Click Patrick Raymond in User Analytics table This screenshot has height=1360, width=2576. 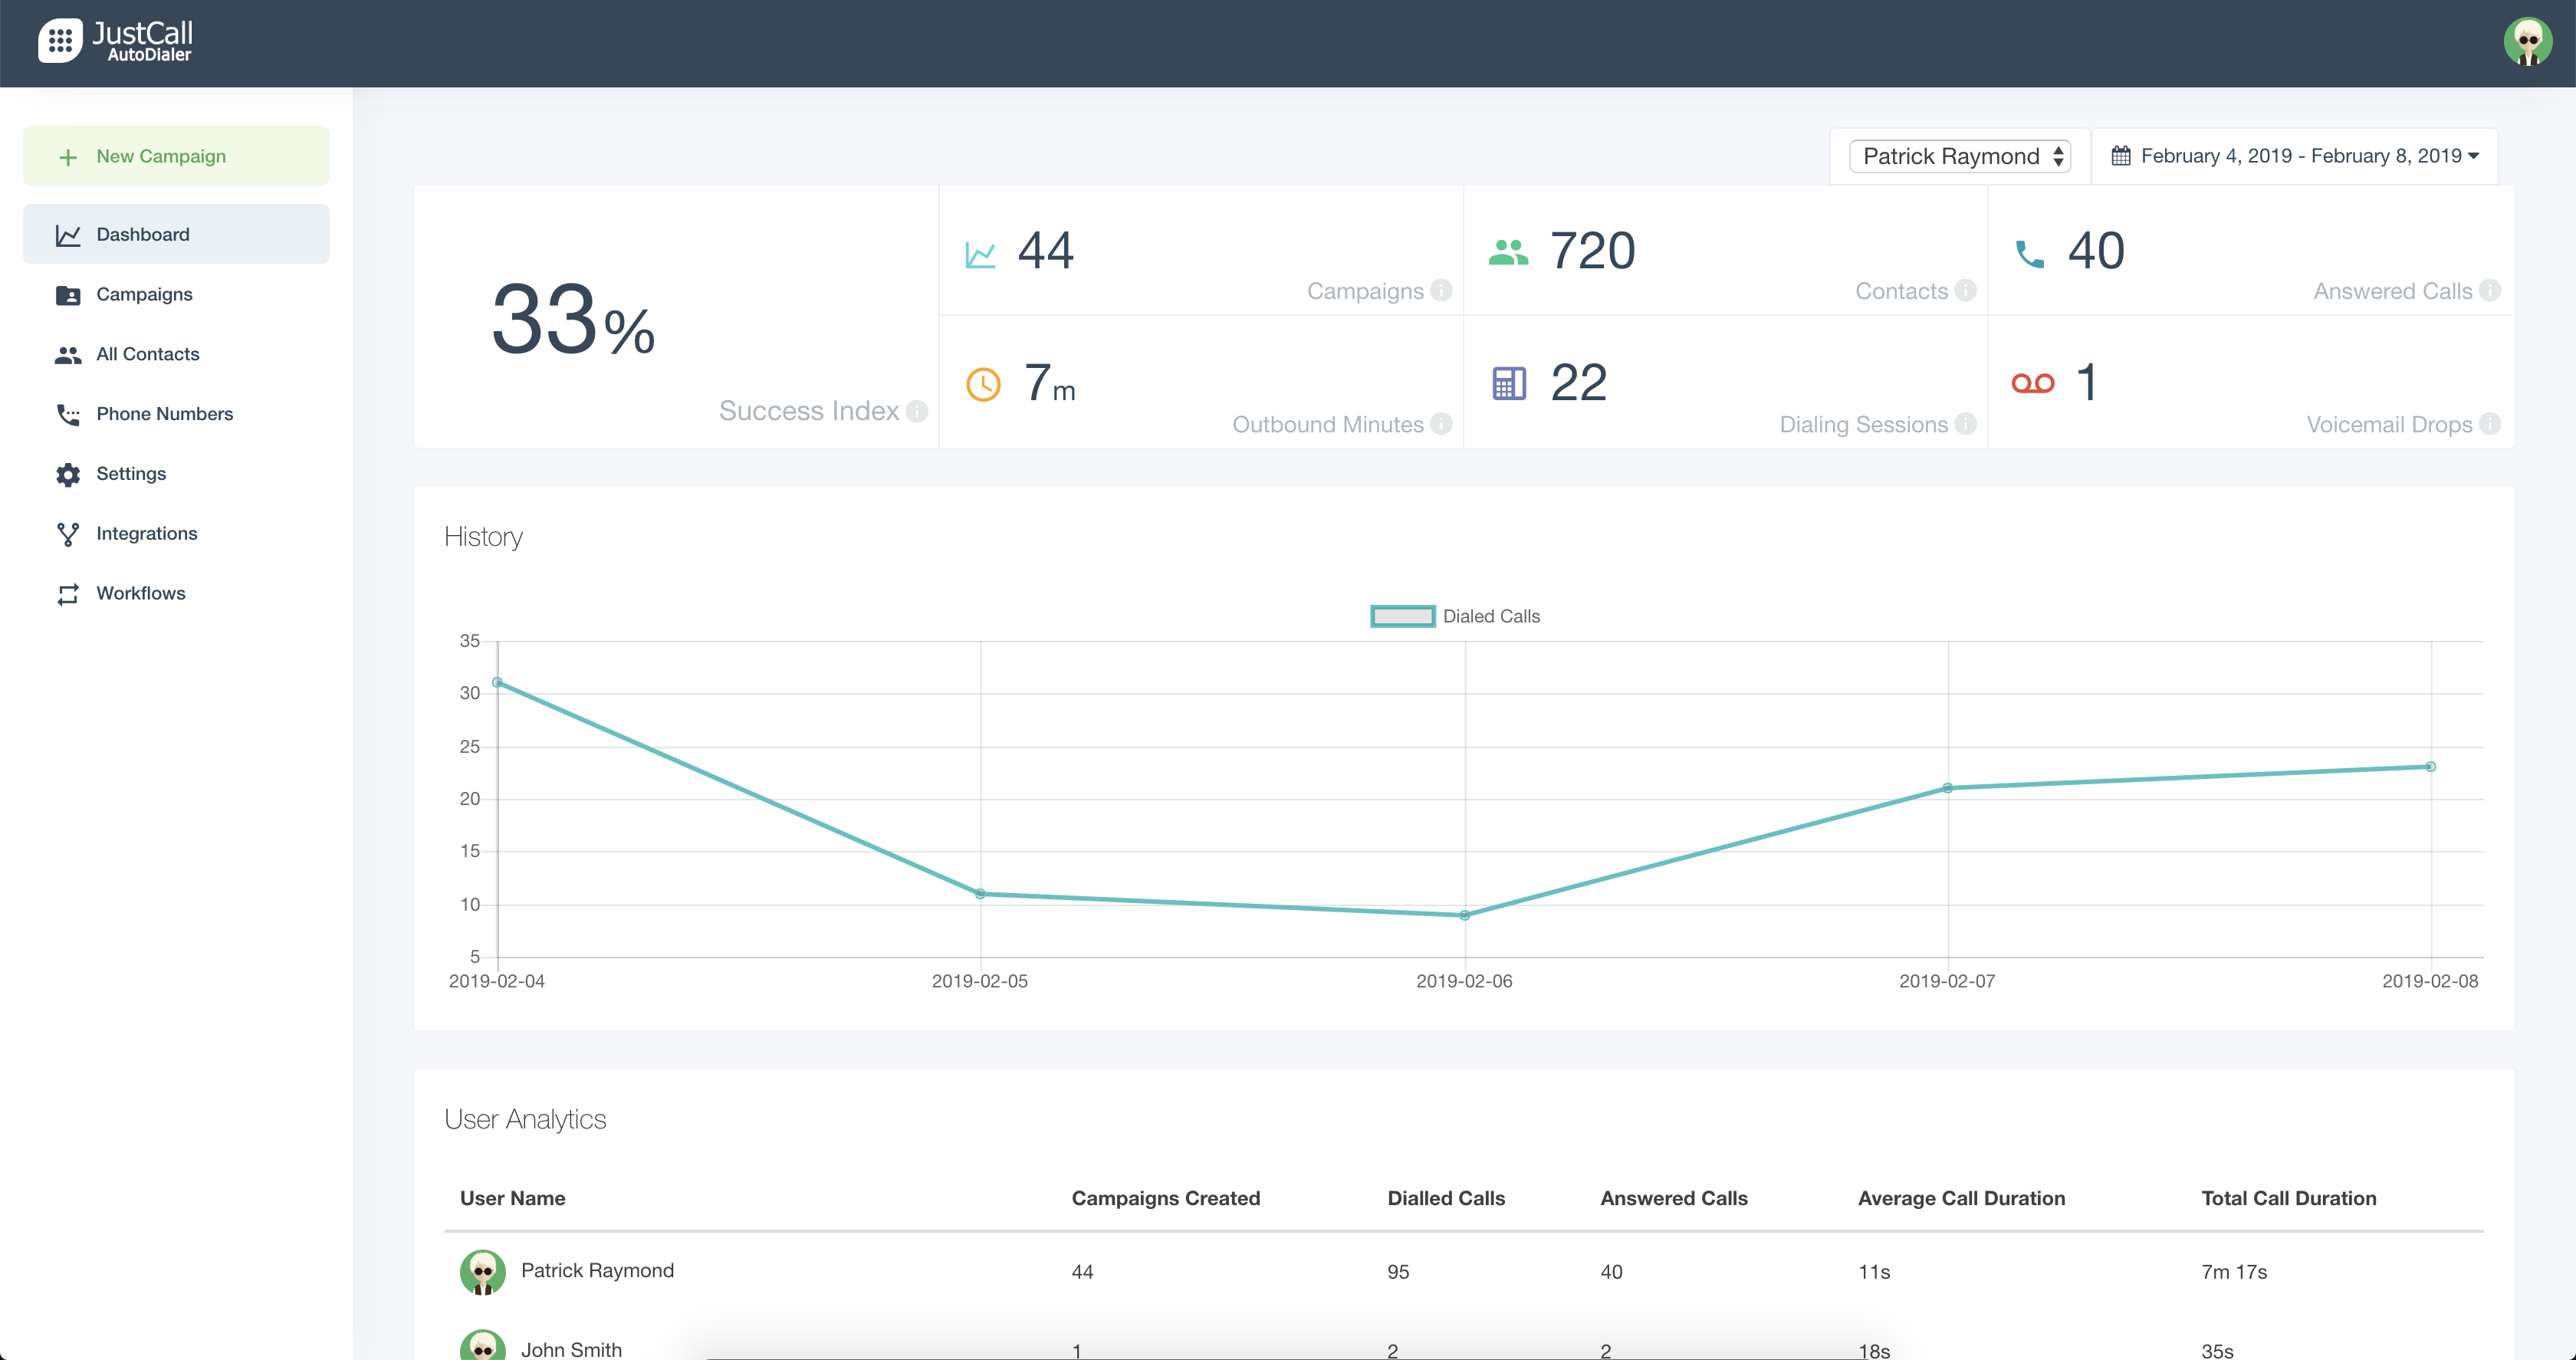click(x=597, y=1271)
